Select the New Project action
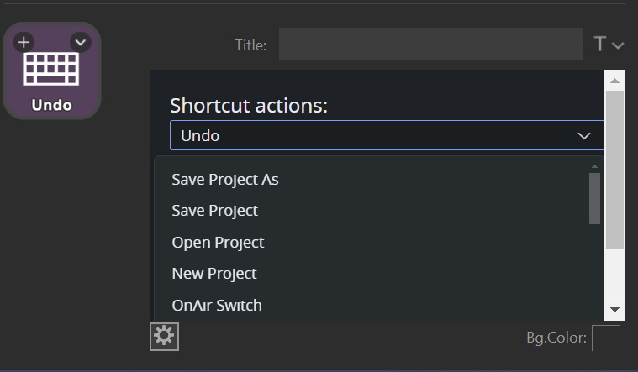638x372 pixels. tap(214, 274)
